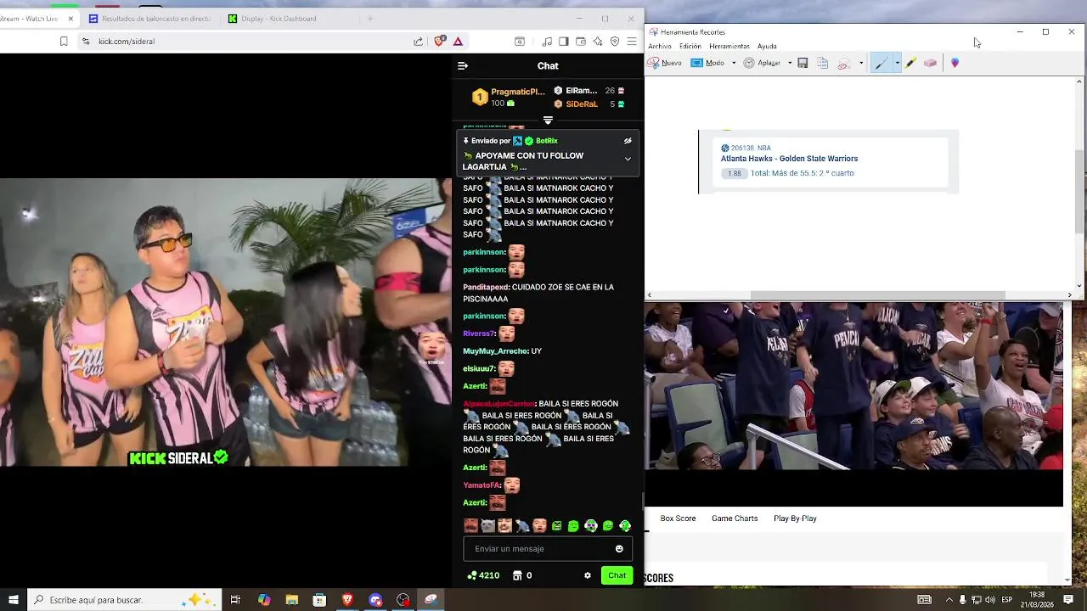
Task: Collapse the Kick chat panel with the arrow icon
Action: [x=463, y=65]
